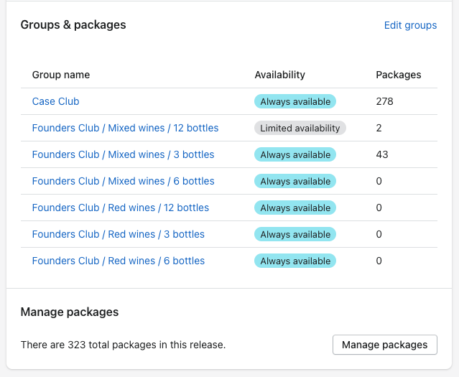The image size is (459, 377).
Task: Click the Groups & packages heading
Action: coord(73,25)
